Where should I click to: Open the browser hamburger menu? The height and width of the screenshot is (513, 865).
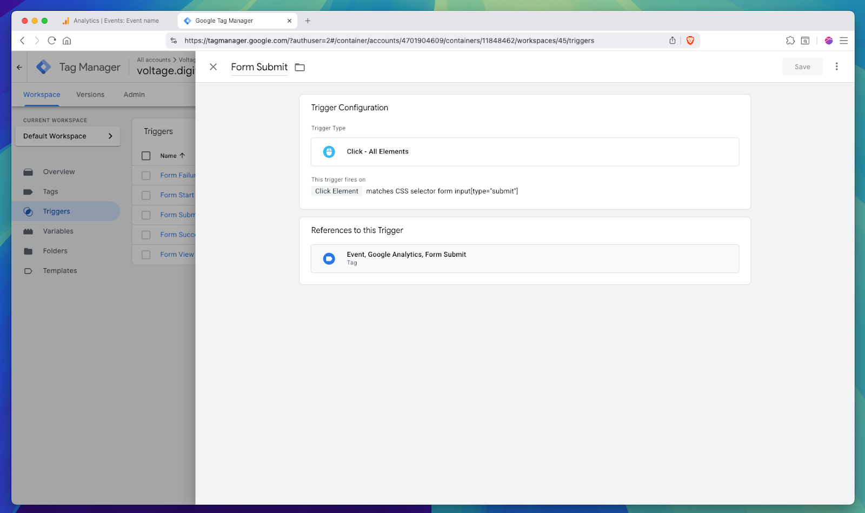(x=843, y=41)
